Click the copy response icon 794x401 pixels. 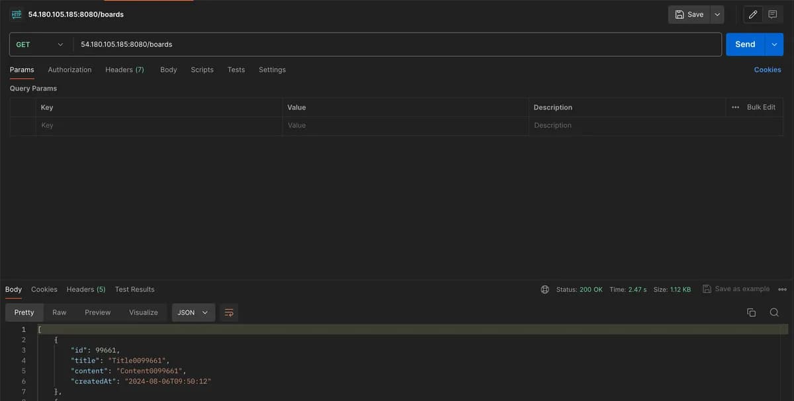pyautogui.click(x=751, y=312)
